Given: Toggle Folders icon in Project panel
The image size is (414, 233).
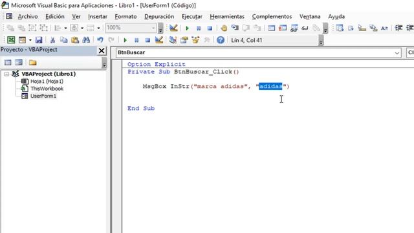Looking at the screenshot, I should click(x=33, y=62).
